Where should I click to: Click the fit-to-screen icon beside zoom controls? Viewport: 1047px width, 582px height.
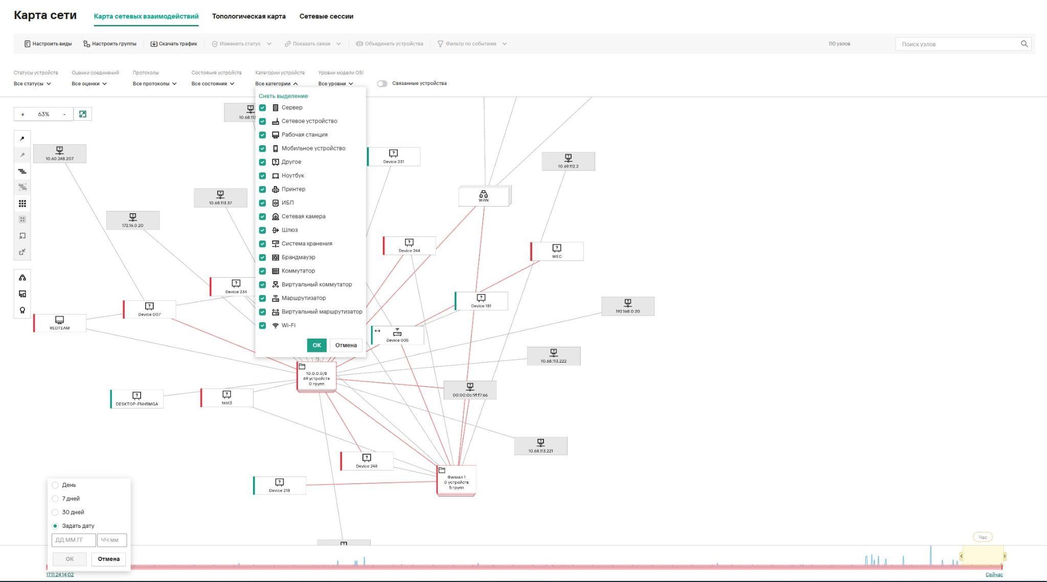click(83, 114)
